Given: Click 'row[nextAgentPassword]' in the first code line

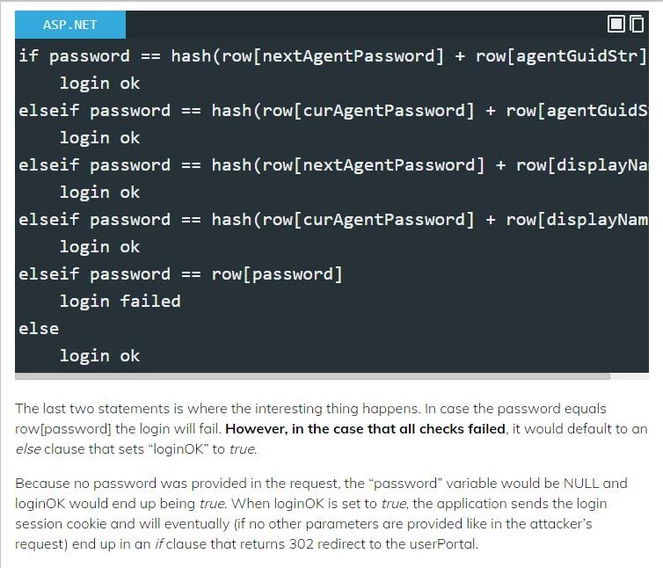Looking at the screenshot, I should click(332, 56).
